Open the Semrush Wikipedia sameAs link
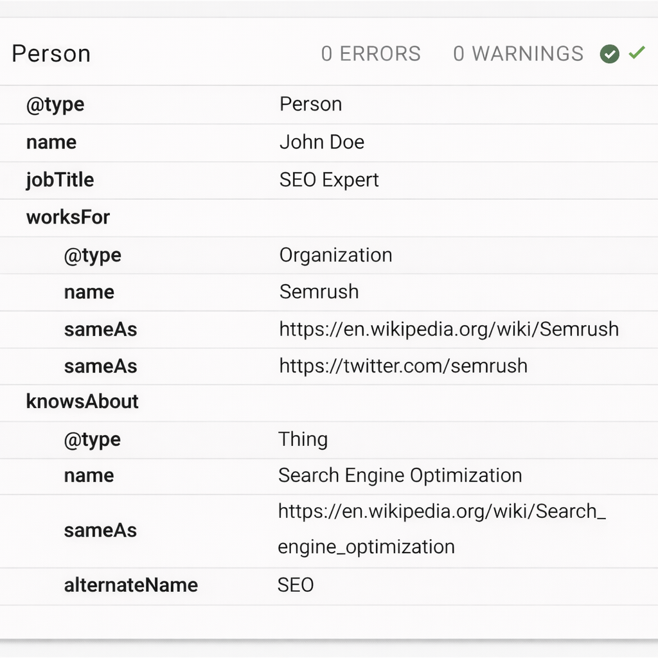658x658 pixels. (x=449, y=329)
